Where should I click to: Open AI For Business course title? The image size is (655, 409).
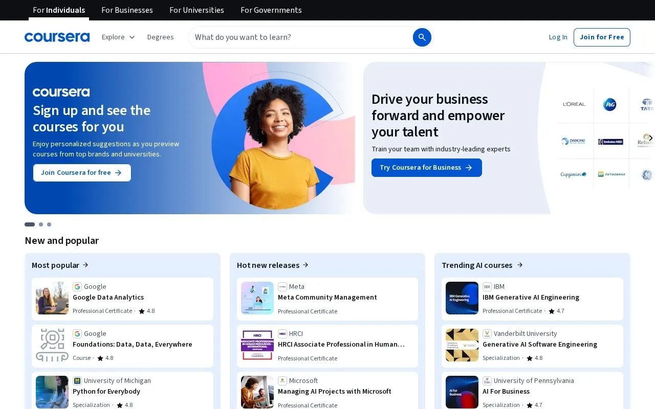506,392
